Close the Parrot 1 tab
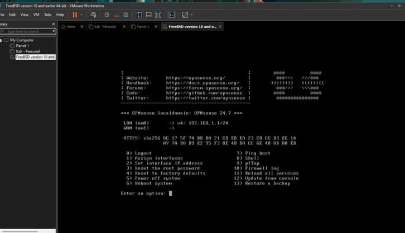The height and width of the screenshot is (233, 405). 156,27
